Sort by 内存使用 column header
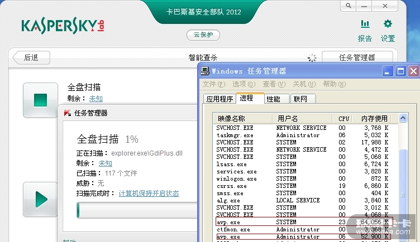 [x=372, y=118]
